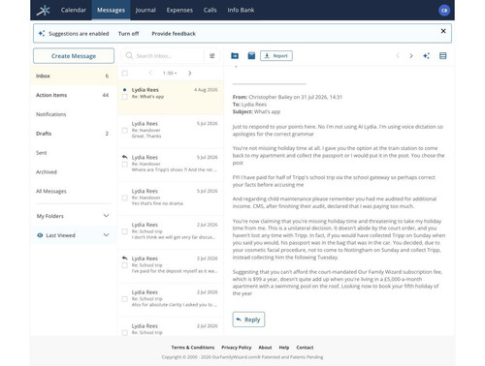Open the Messages tab
This screenshot has width=485, height=366.
[x=111, y=10]
